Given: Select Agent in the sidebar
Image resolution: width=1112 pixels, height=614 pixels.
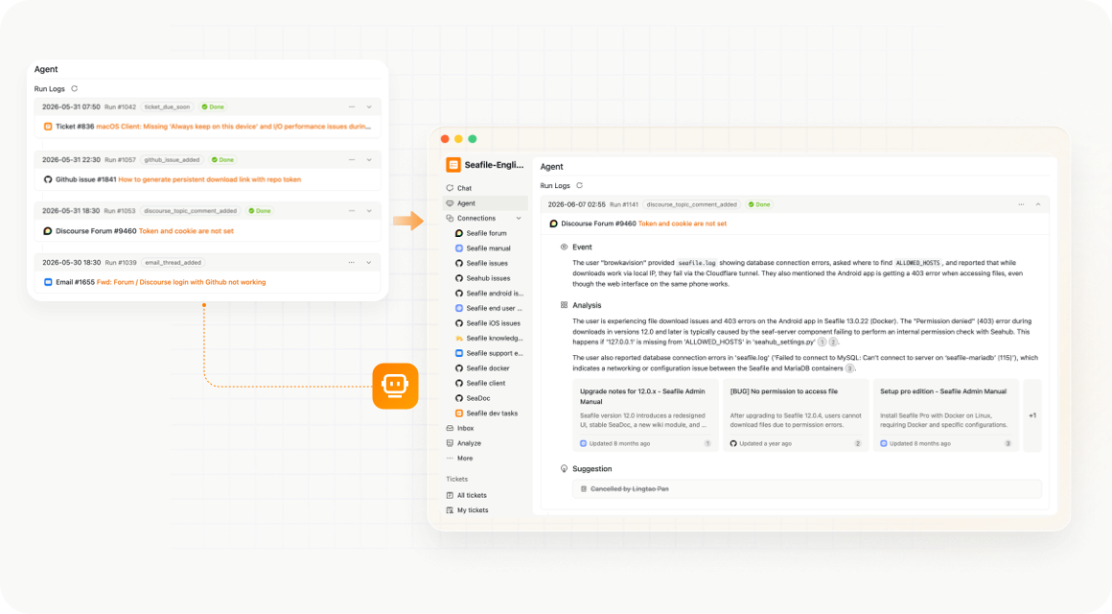Looking at the screenshot, I should pos(485,203).
